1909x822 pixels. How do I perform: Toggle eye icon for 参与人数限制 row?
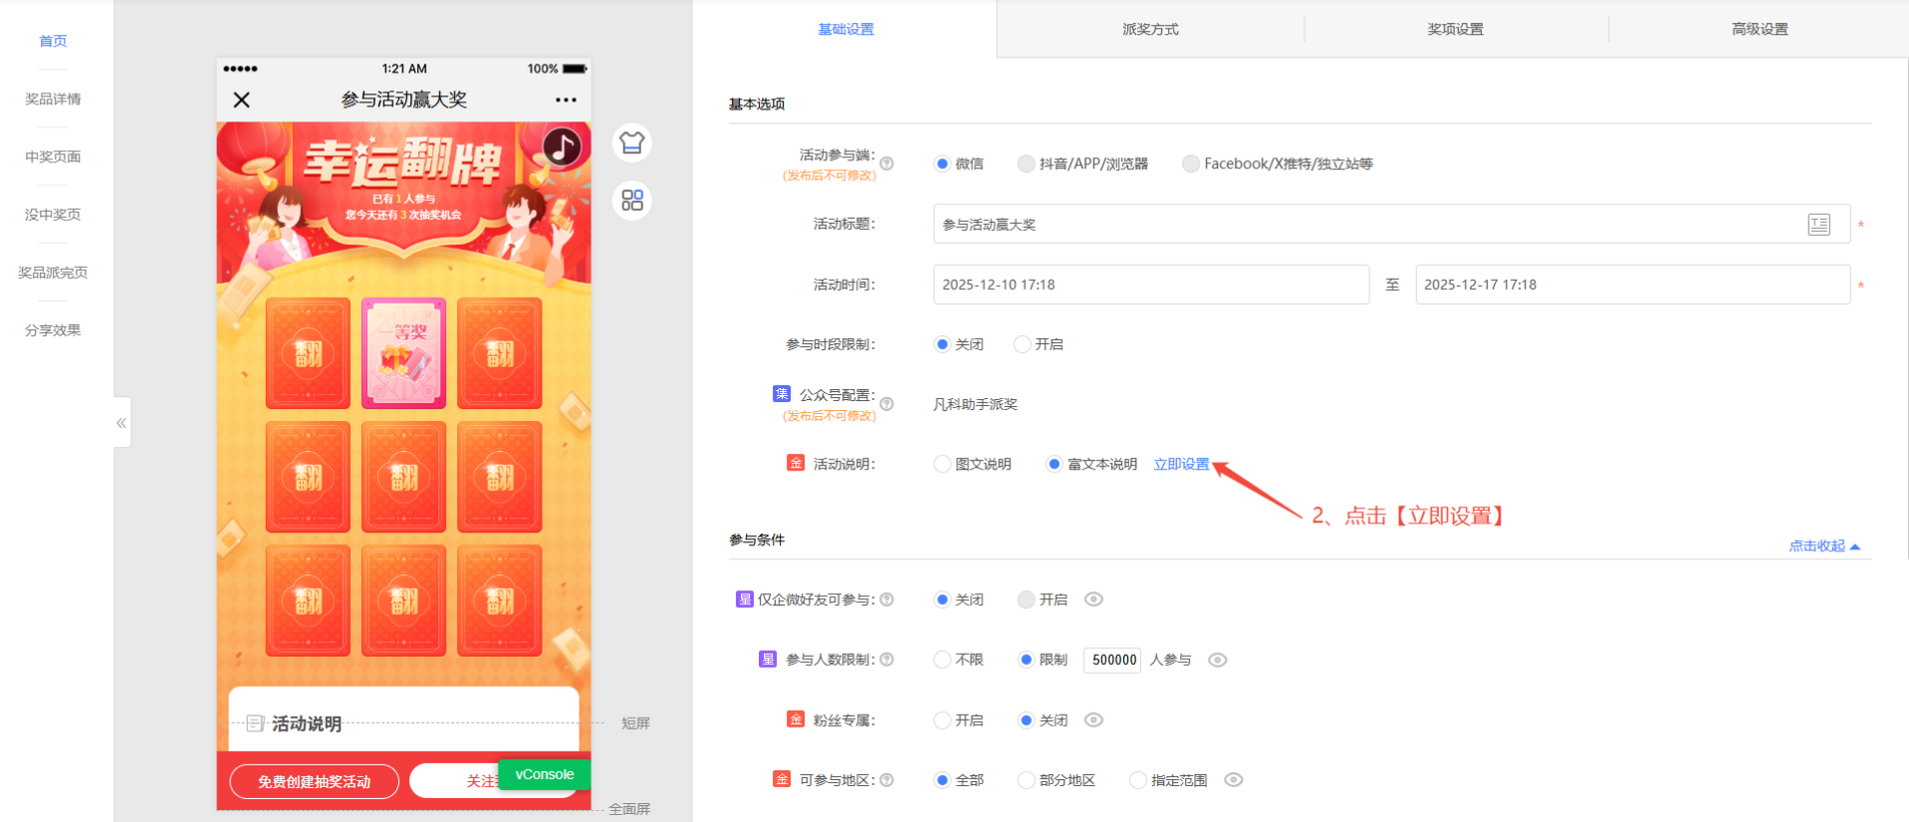pyautogui.click(x=1217, y=660)
